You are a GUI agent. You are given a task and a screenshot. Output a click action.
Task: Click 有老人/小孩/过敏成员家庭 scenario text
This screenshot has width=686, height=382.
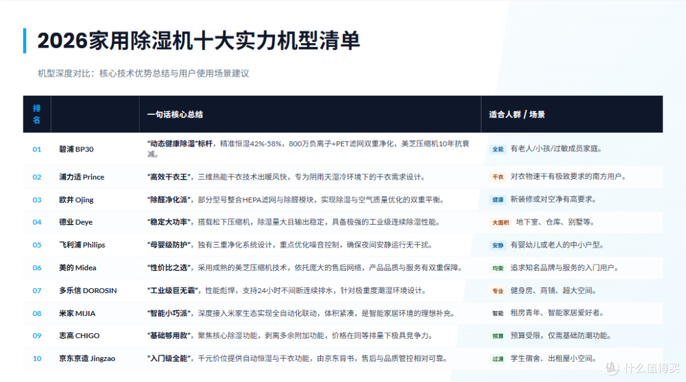(556, 148)
